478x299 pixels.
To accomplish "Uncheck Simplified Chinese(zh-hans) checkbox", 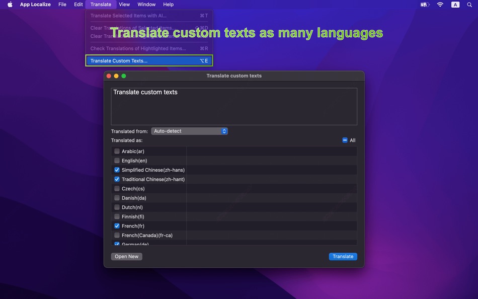I will pyautogui.click(x=117, y=170).
